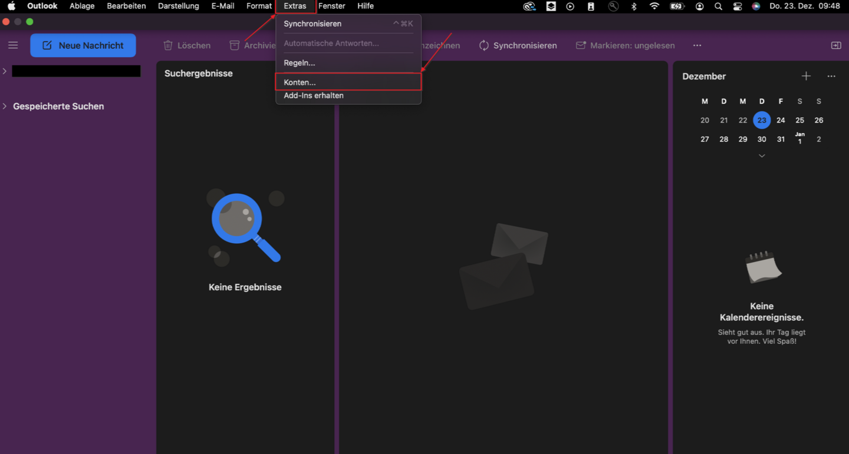Select December 24 in calendar
Viewport: 849px width, 454px height.
(x=781, y=120)
